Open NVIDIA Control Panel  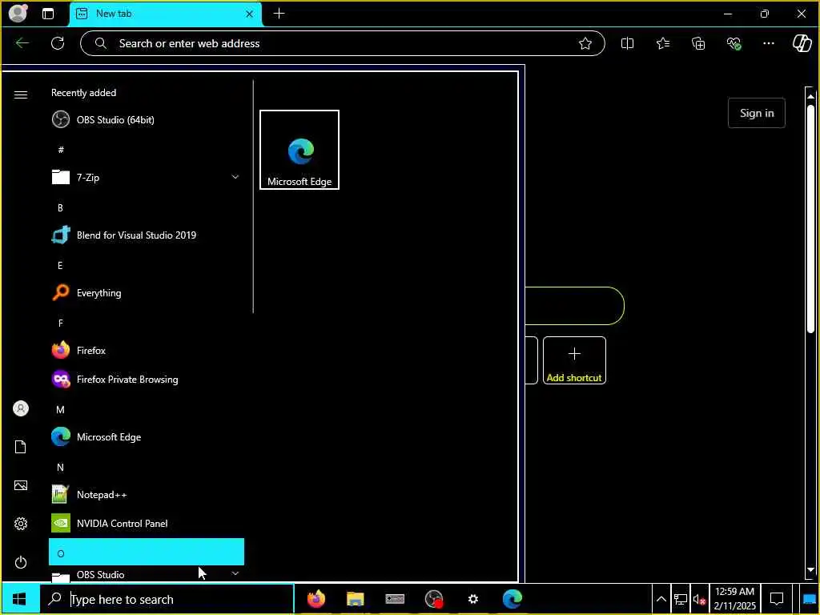pyautogui.click(x=147, y=524)
